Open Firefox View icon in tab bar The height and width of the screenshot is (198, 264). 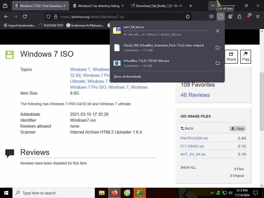[x=5, y=6]
